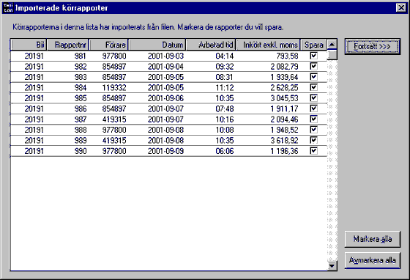Click amount 1 939,64
This screenshot has height=280, width=410.
pos(284,77)
